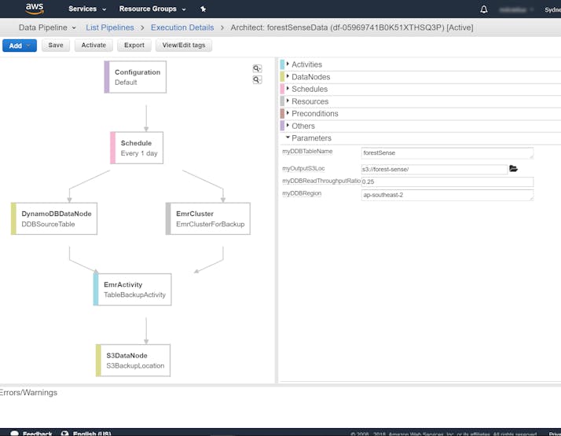Select the EmrActivity TableBackupActivity node
561x436 pixels.
(x=132, y=289)
